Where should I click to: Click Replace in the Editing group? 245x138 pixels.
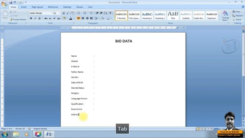click(x=238, y=16)
